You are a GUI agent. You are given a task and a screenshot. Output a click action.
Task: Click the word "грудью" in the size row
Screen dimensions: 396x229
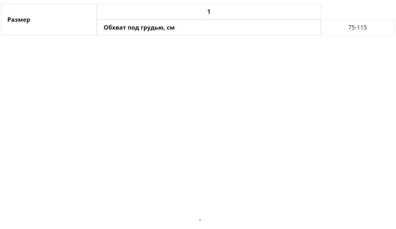152,28
